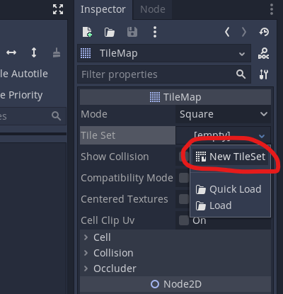The width and height of the screenshot is (283, 294).
Task: Open the Mode dropdown showing Square
Action: click(x=223, y=114)
